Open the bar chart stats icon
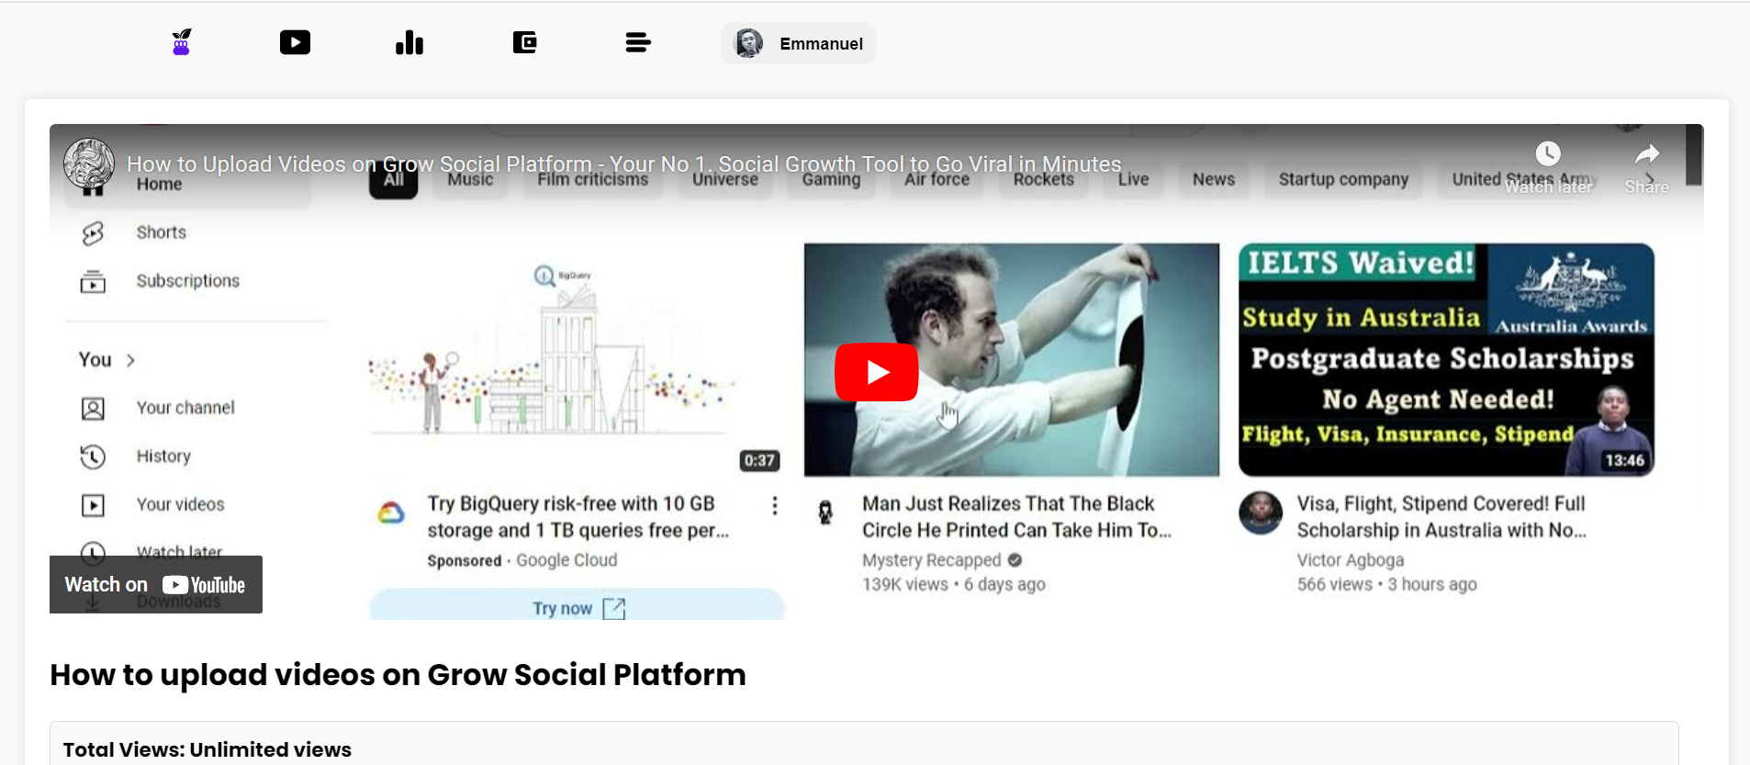1750x765 pixels. 409,42
